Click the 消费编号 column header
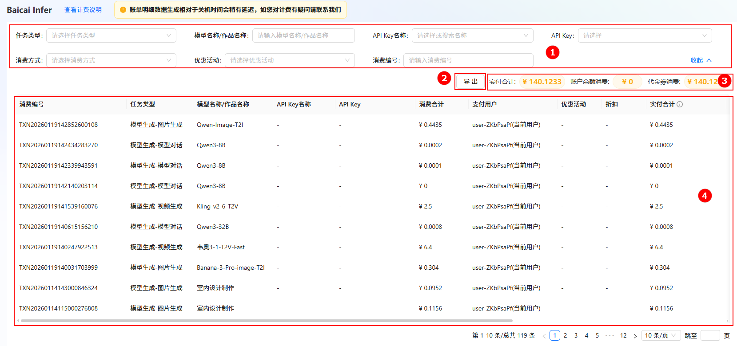This screenshot has height=346, width=737. point(32,104)
